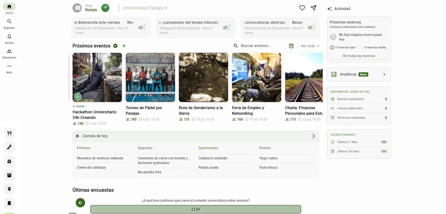Open the wrench maintenance sidebar icon
The height and width of the screenshot is (214, 446).
tap(9, 147)
